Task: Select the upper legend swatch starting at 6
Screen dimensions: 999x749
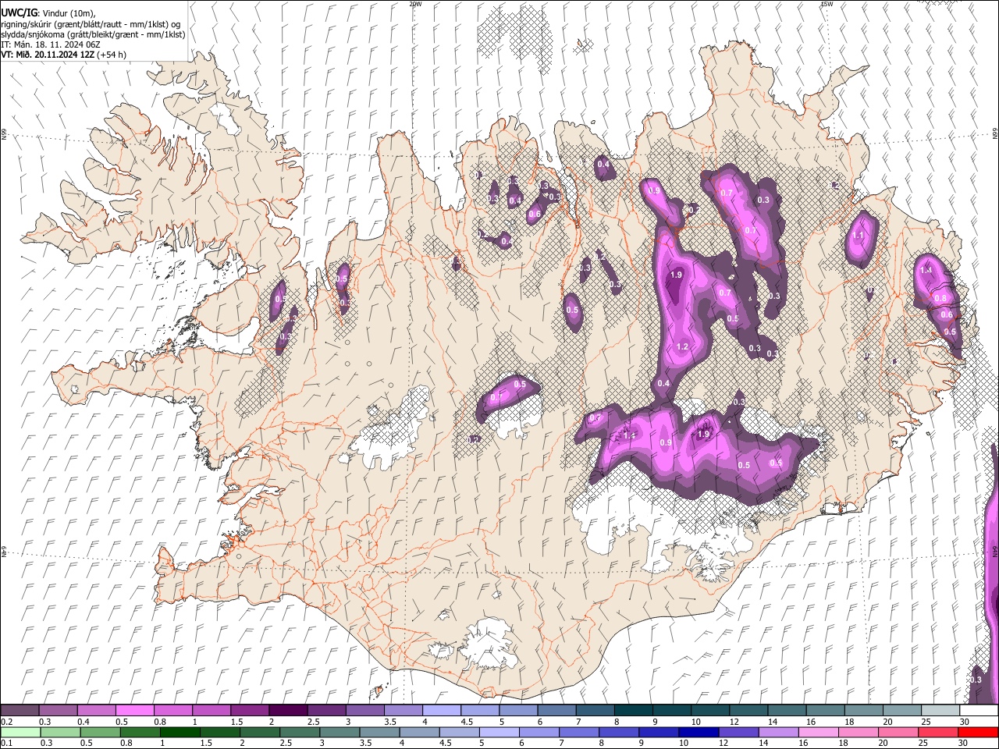Action: (x=556, y=711)
